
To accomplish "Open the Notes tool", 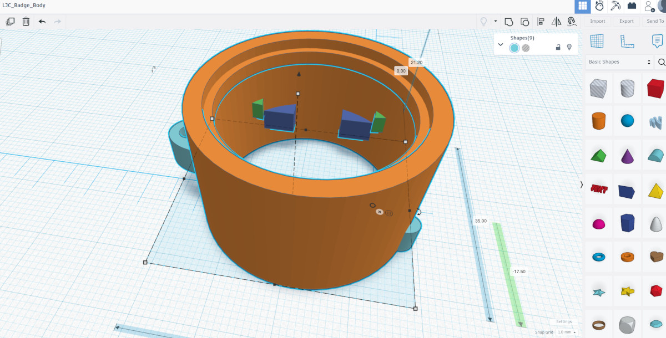I will click(x=657, y=42).
